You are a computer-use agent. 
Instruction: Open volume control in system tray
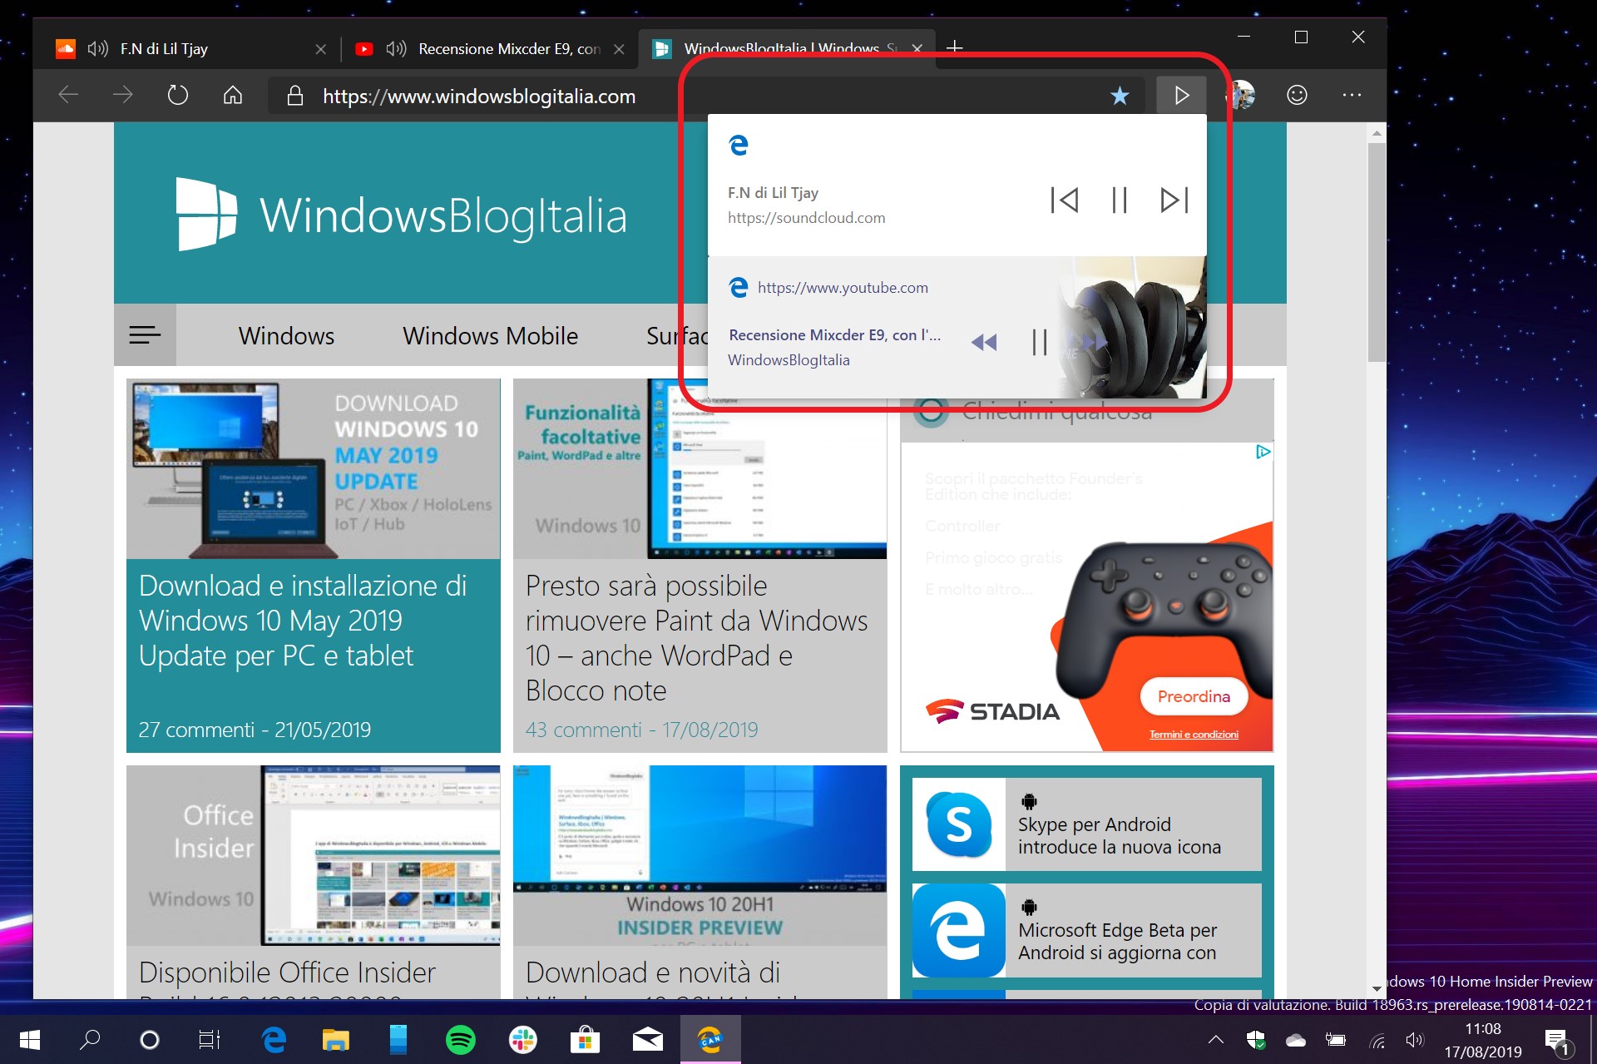pyautogui.click(x=1415, y=1039)
